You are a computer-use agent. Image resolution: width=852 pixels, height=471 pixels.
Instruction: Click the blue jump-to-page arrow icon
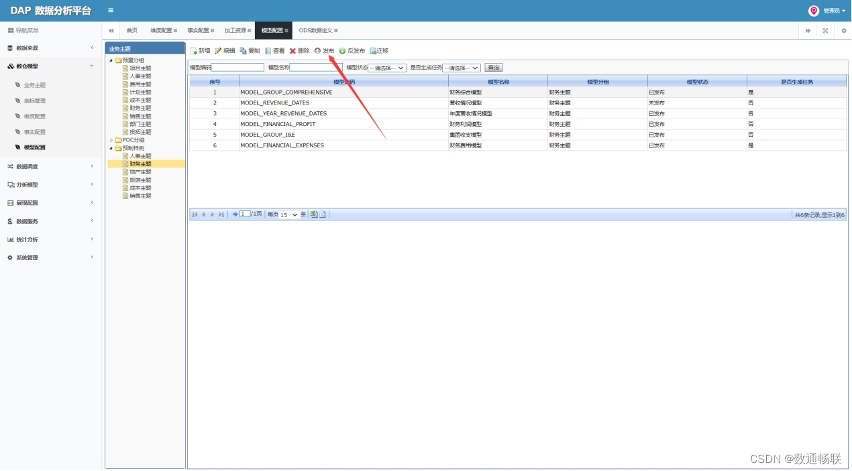235,214
